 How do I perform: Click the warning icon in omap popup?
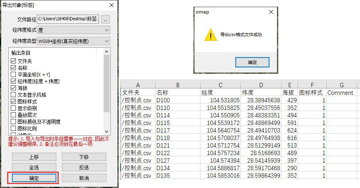point(210,35)
